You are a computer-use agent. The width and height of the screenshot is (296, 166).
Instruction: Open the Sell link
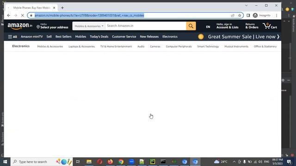point(49,37)
